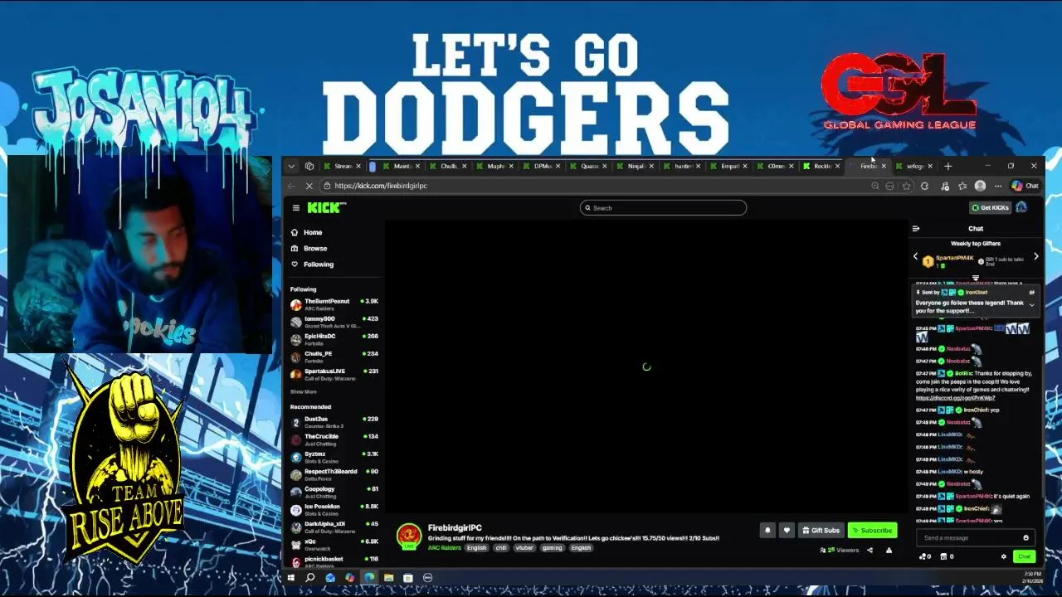Image resolution: width=1062 pixels, height=597 pixels.
Task: Click the report warning triangle icon
Action: 889,550
